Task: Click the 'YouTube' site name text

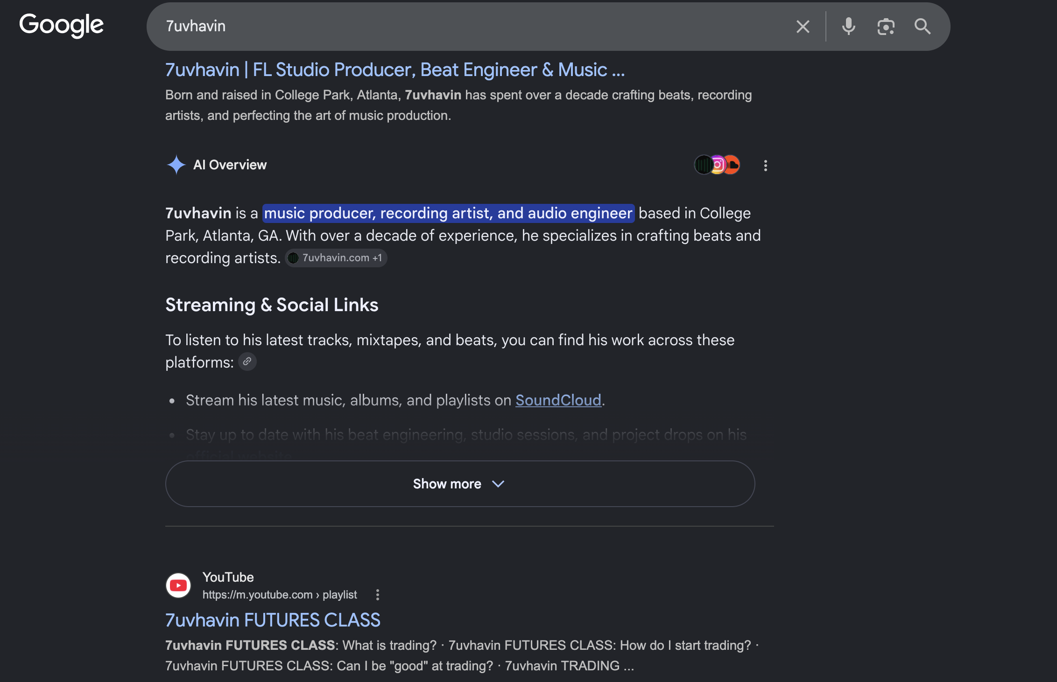Action: tap(228, 577)
